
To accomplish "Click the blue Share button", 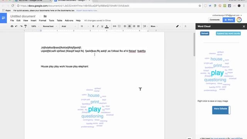I will pos(229,20).
